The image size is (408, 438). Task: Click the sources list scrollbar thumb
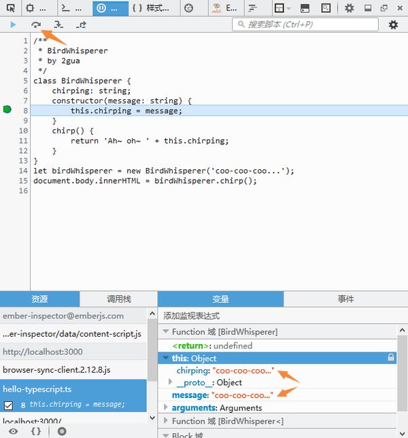click(x=152, y=350)
